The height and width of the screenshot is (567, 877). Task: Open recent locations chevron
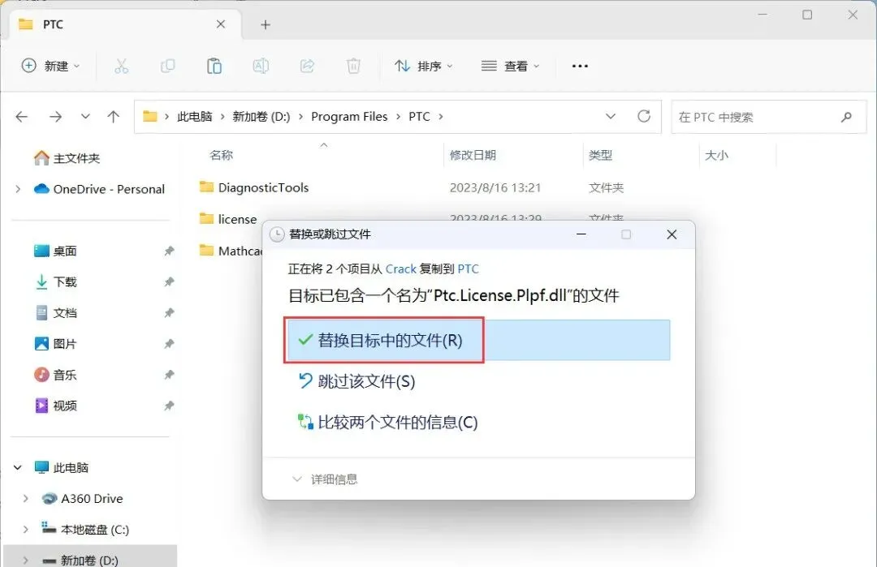pos(85,116)
